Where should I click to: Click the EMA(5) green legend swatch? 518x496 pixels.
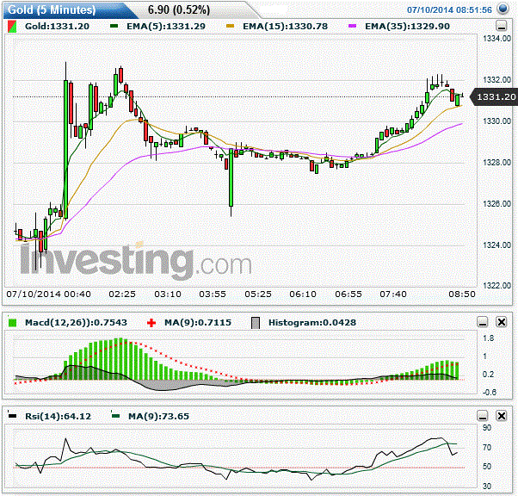114,26
